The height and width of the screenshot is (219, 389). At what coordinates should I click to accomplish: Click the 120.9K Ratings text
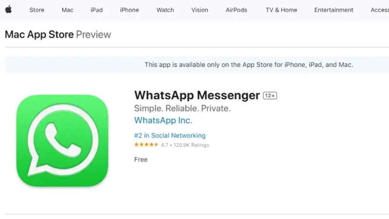(x=191, y=145)
